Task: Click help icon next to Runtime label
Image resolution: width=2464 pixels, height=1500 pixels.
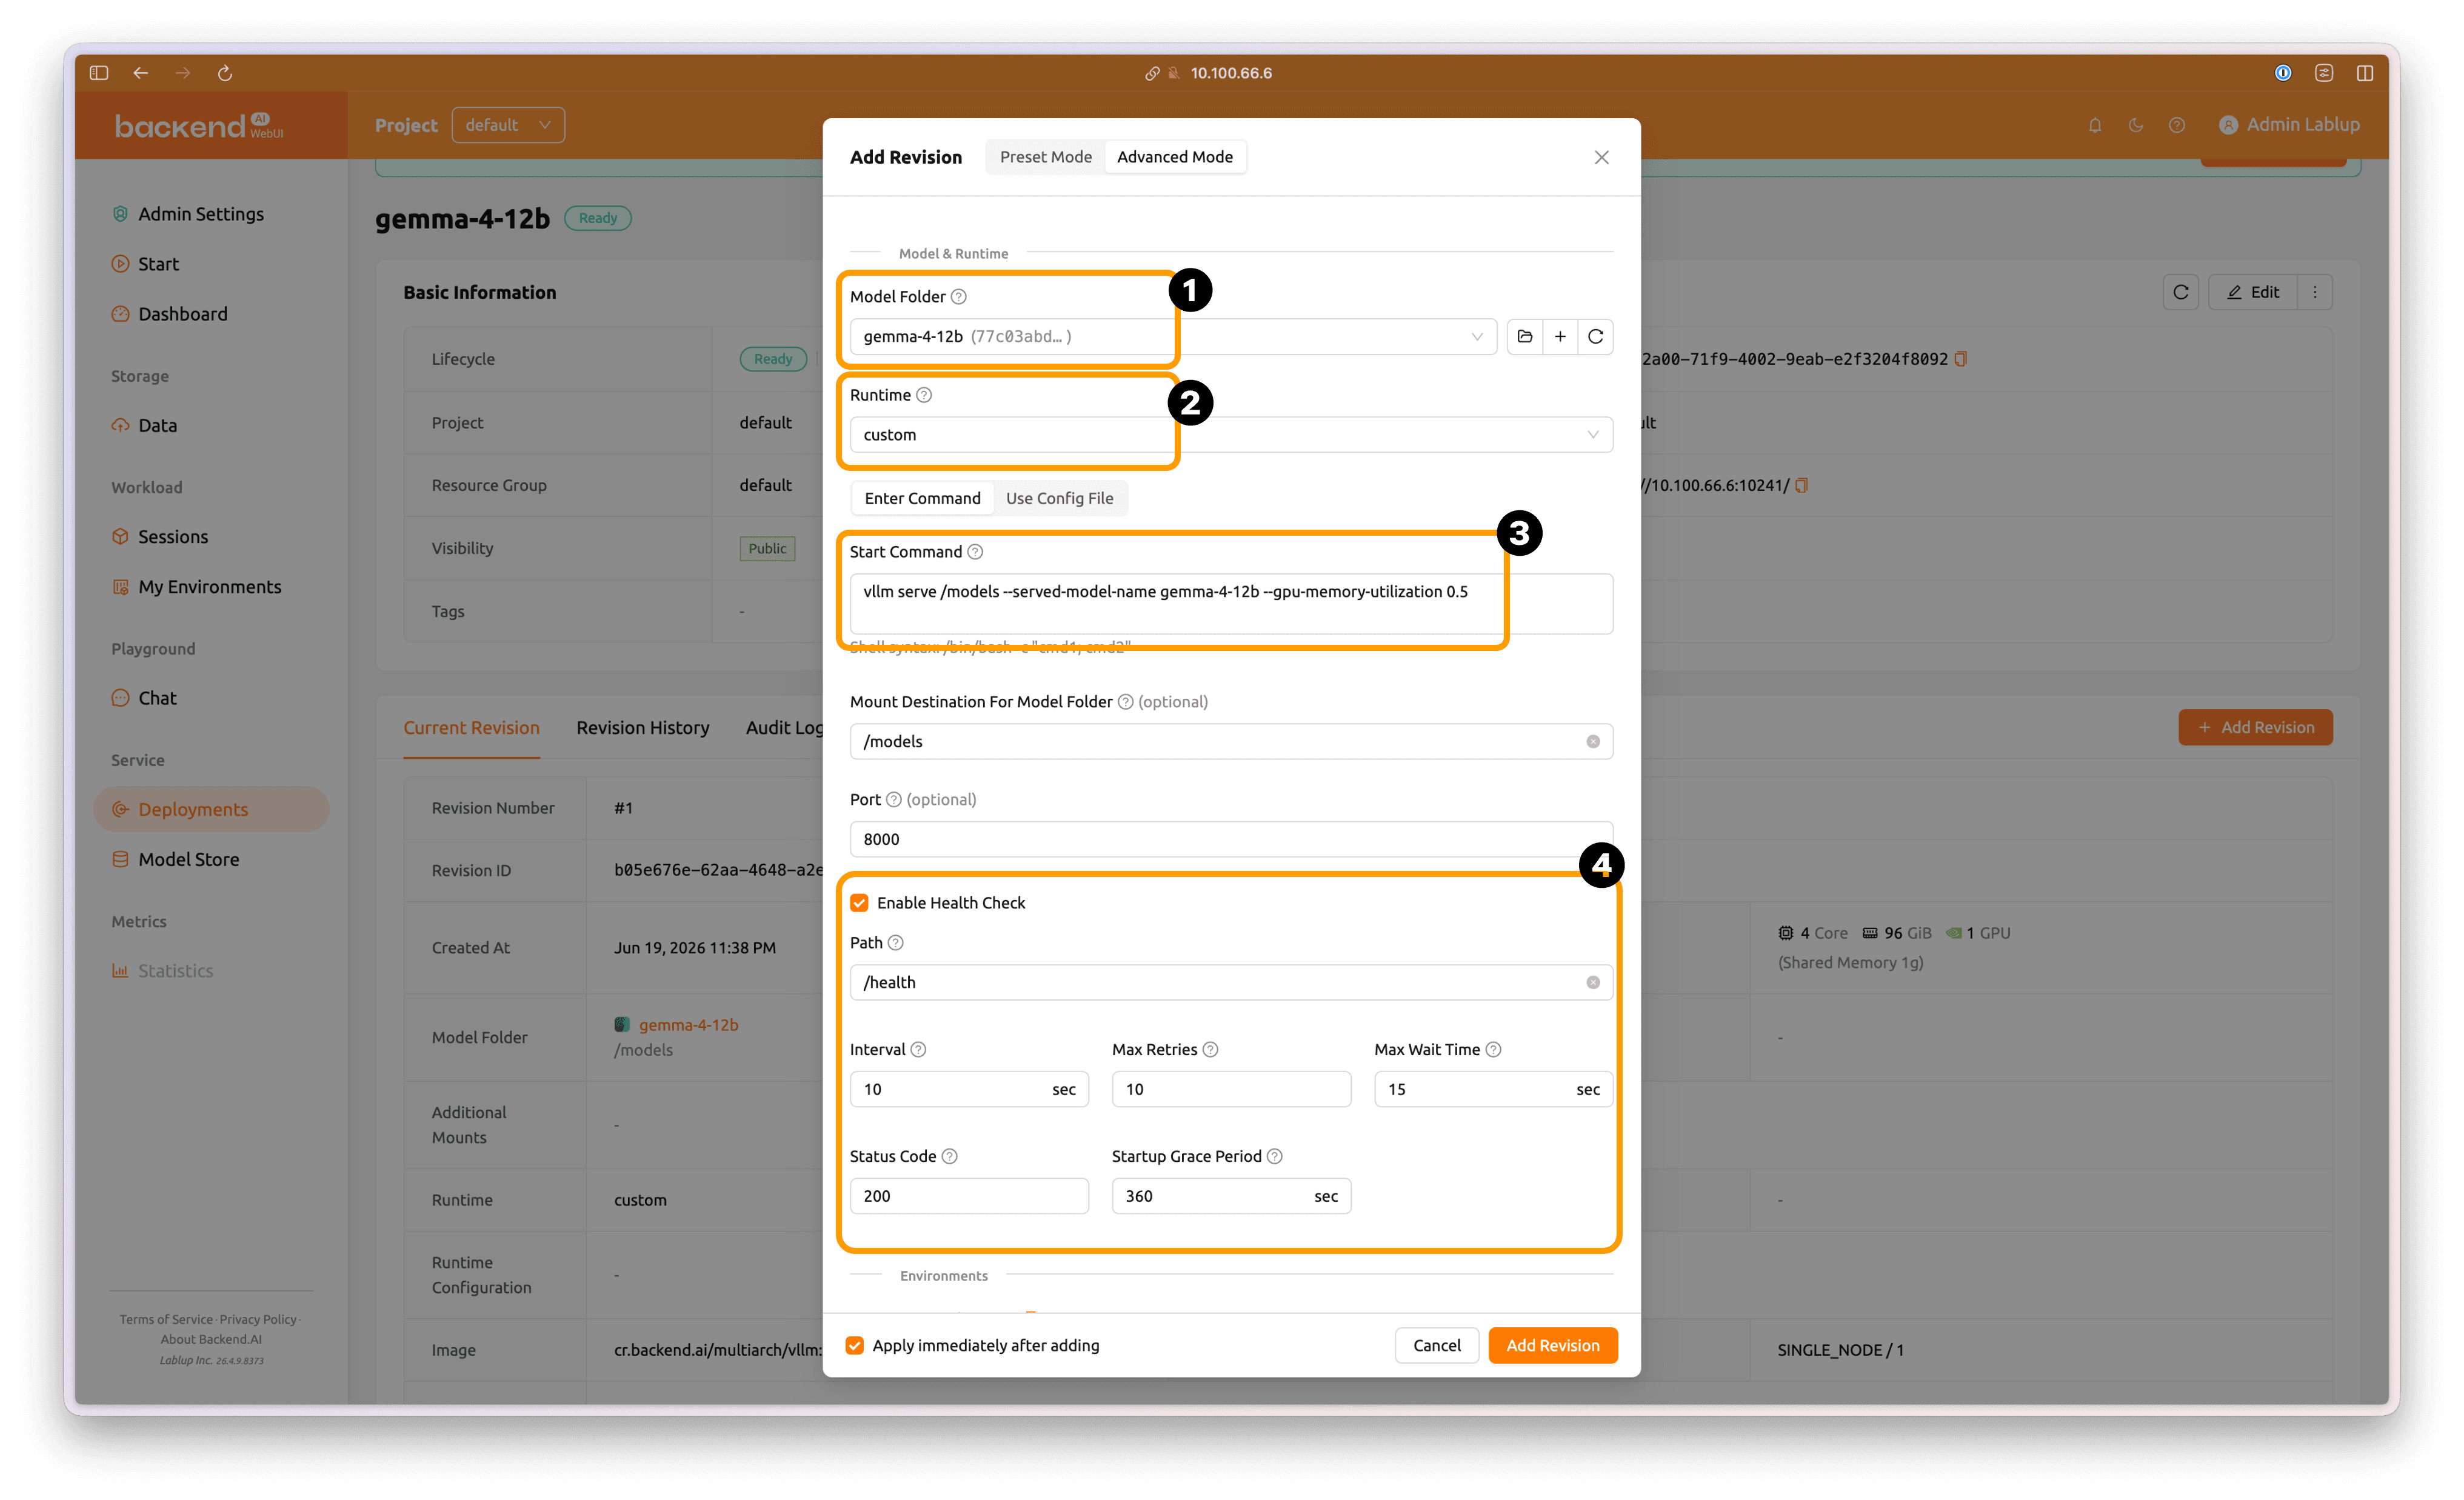Action: pos(924,395)
